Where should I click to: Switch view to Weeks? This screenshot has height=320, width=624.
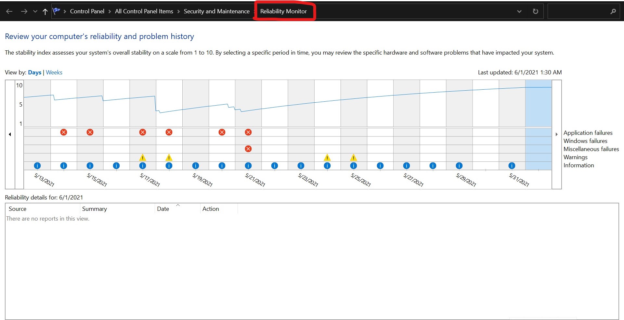[x=54, y=72]
